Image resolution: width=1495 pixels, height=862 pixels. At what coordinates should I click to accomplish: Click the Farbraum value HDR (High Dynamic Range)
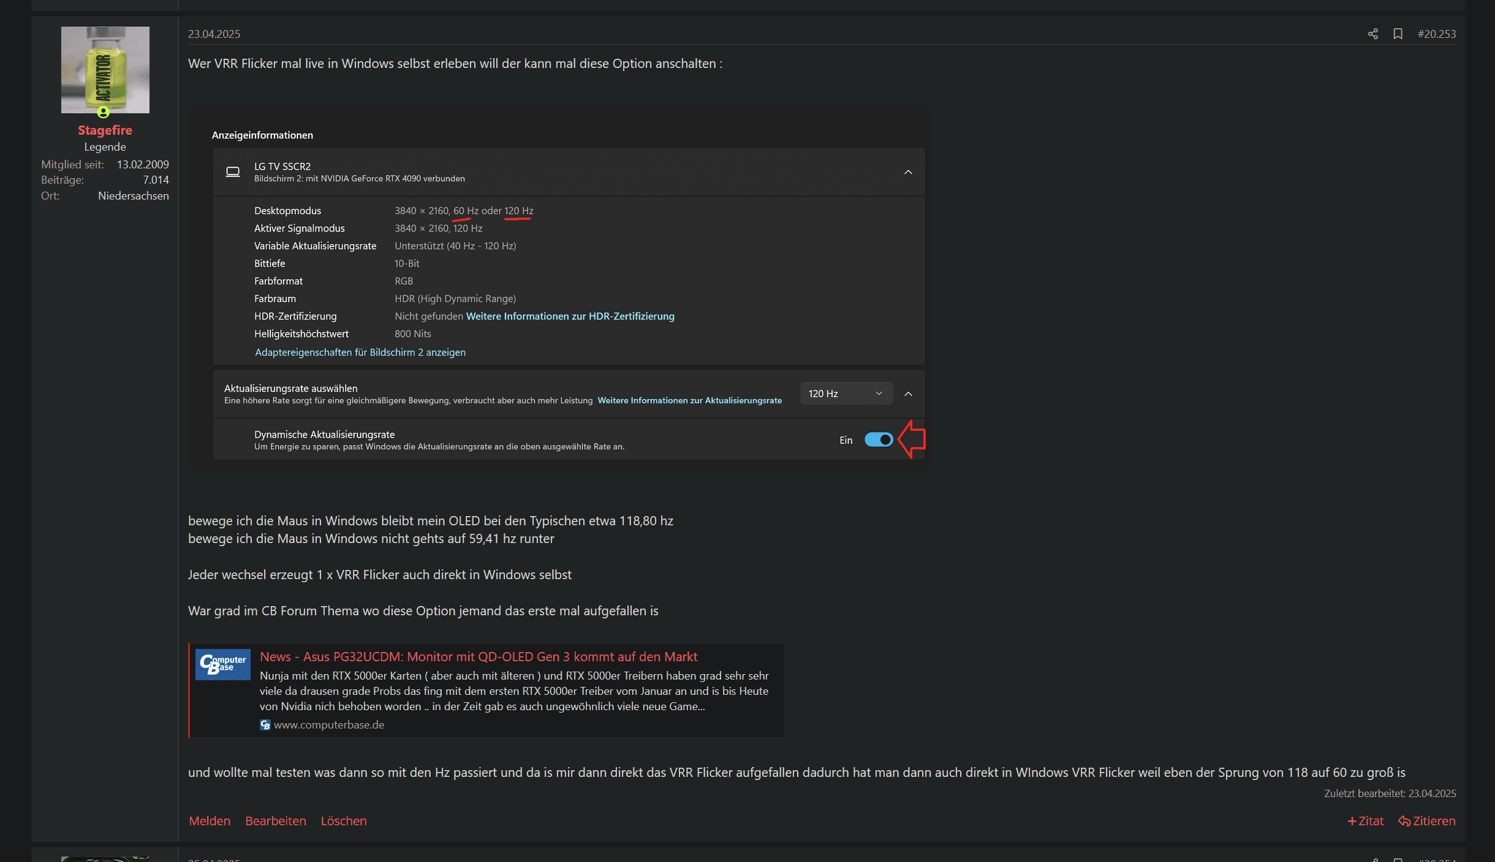click(x=455, y=298)
